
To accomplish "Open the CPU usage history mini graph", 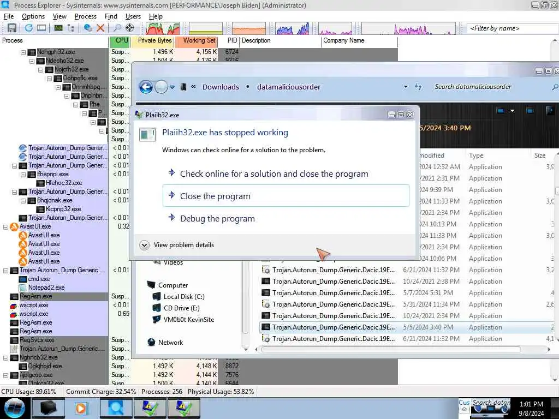I will point(163,28).
